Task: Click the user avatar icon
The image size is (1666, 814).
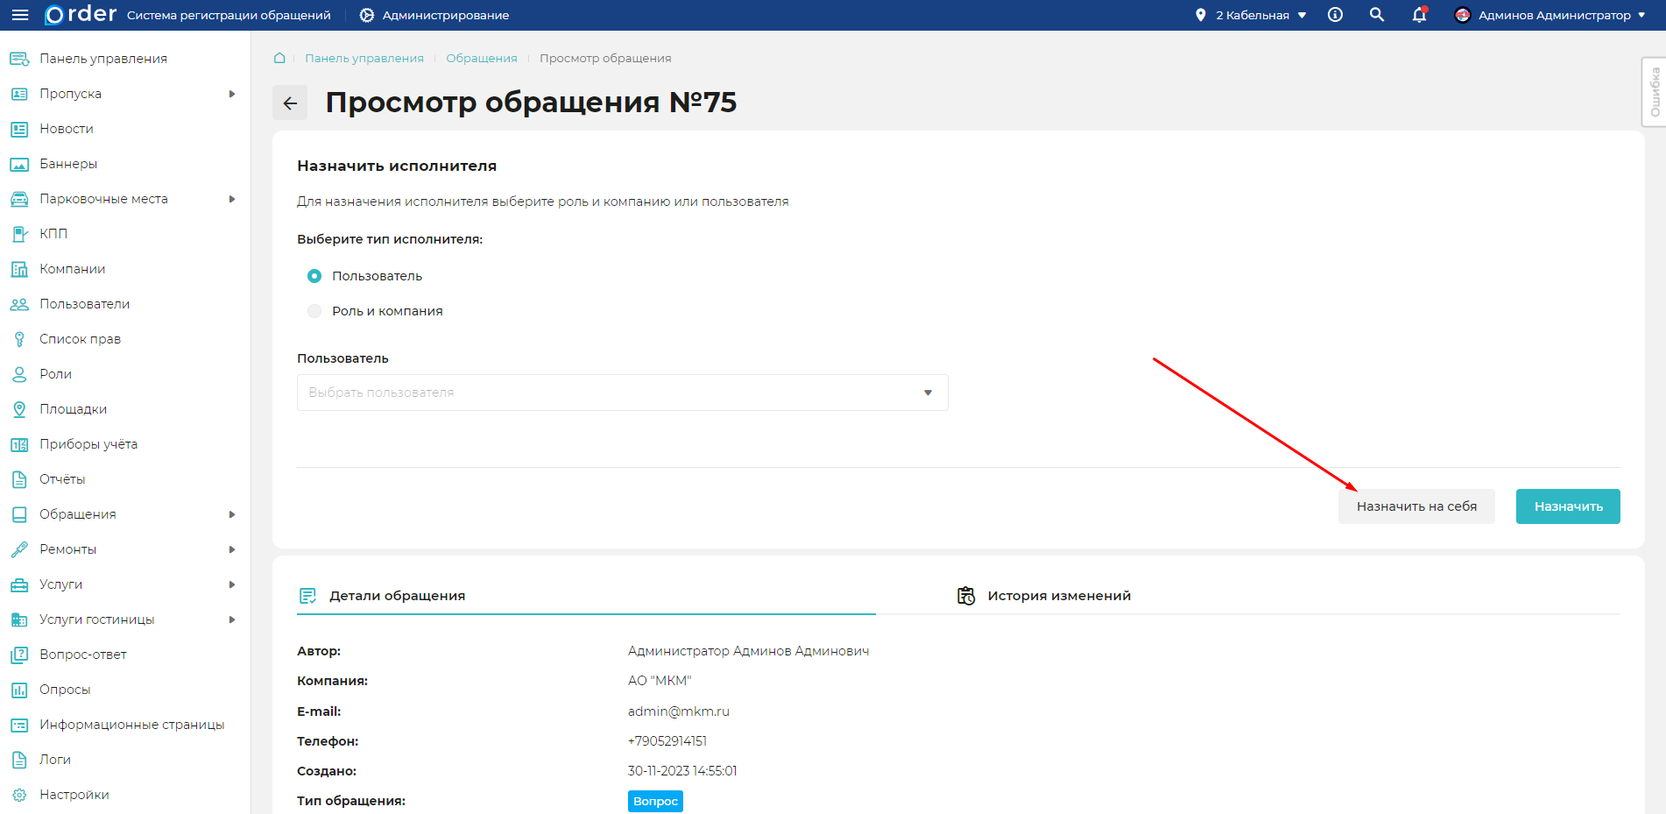Action: [x=1462, y=15]
